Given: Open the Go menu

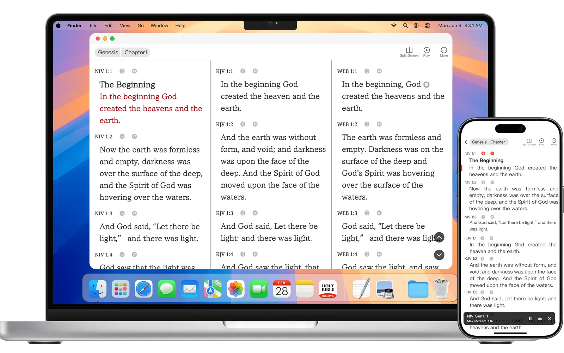Looking at the screenshot, I should click(141, 25).
